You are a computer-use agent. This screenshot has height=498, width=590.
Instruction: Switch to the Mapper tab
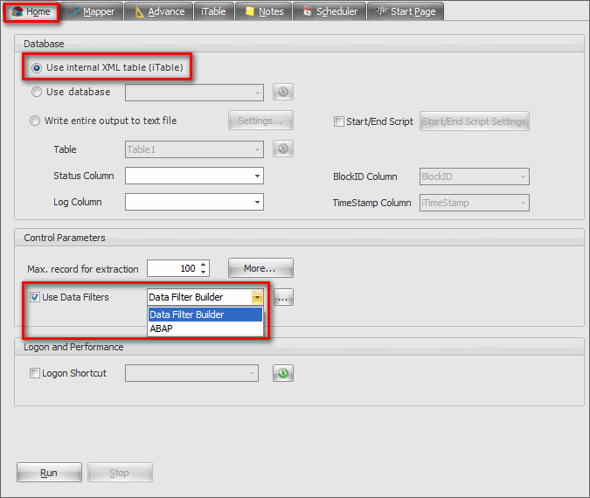point(92,11)
